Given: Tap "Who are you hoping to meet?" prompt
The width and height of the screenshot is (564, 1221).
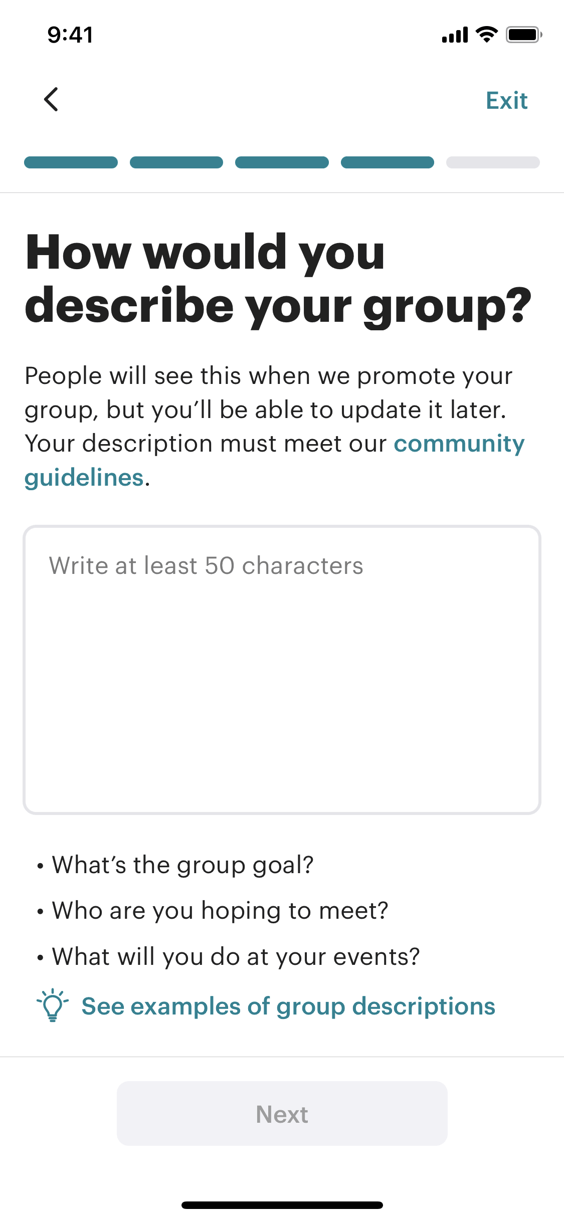Looking at the screenshot, I should tap(220, 911).
